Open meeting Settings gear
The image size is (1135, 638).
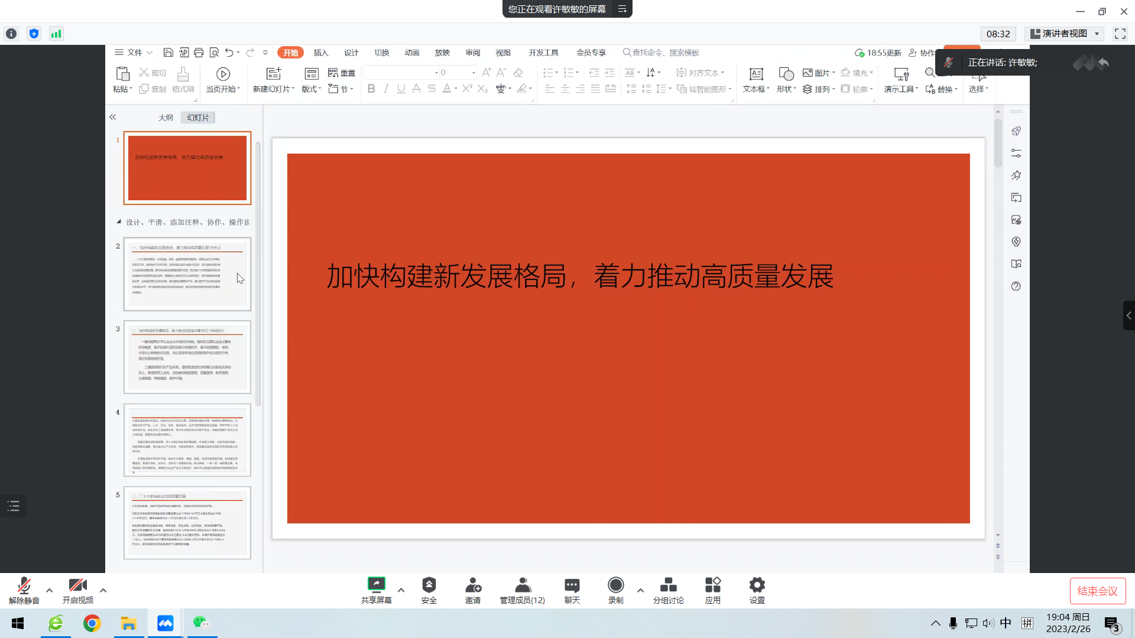pos(757,590)
